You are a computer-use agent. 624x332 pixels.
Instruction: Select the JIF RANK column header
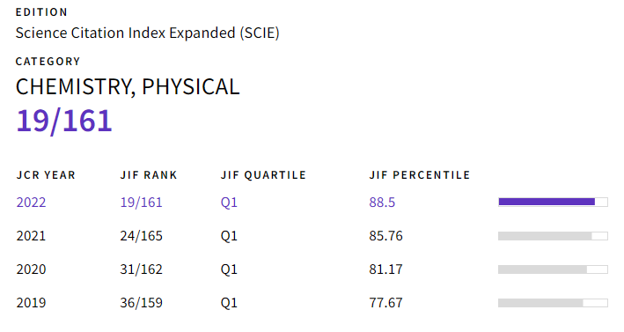(x=149, y=175)
